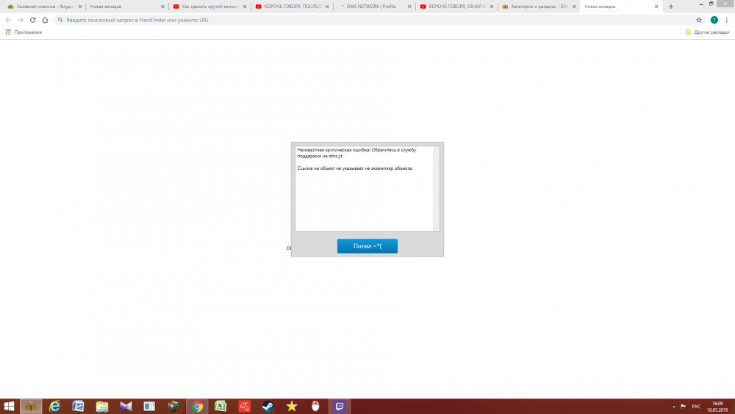Open Twitch app in the taskbar

340,406
